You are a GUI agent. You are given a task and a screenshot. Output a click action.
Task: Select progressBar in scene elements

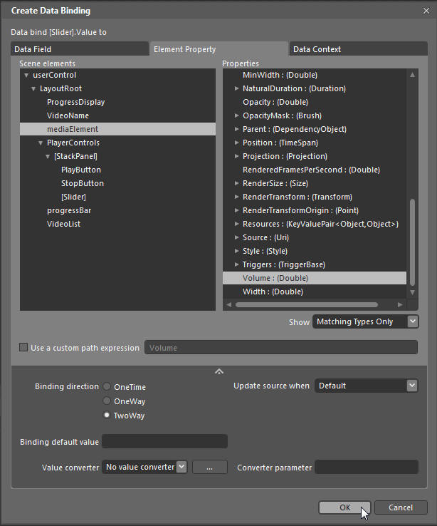(x=69, y=210)
